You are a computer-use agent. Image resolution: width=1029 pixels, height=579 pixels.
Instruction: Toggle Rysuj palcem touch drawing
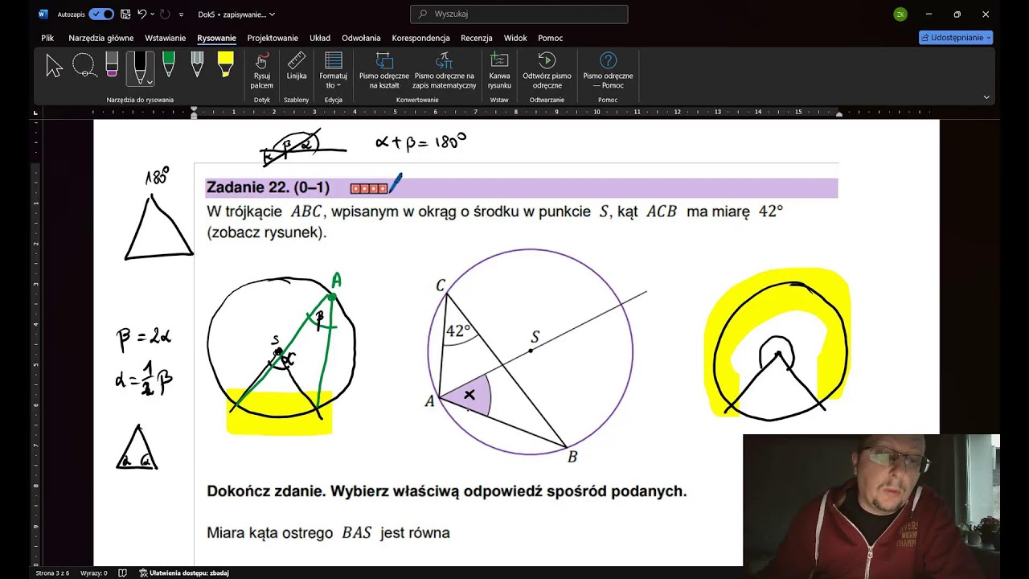point(261,71)
